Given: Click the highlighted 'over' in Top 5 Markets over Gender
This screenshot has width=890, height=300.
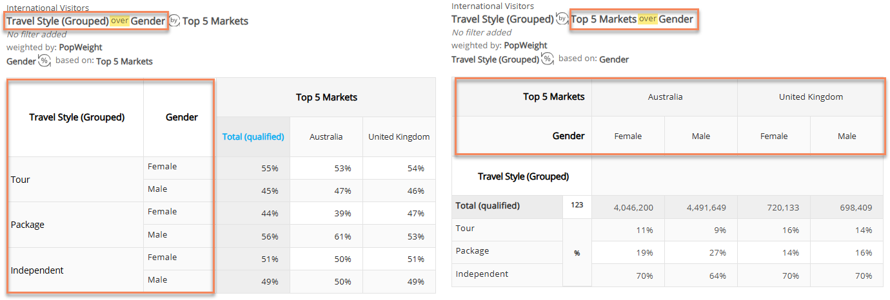Looking at the screenshot, I should tap(648, 19).
